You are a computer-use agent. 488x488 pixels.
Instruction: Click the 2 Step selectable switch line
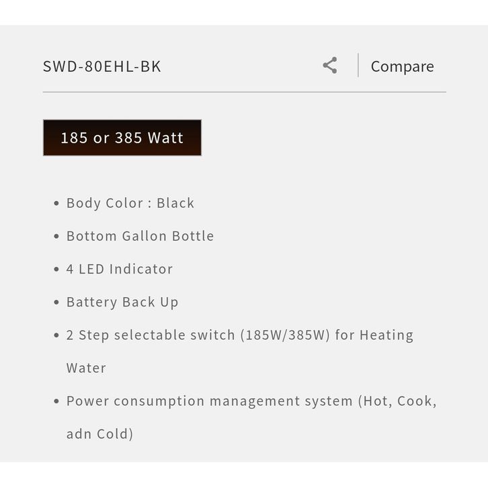click(x=239, y=335)
